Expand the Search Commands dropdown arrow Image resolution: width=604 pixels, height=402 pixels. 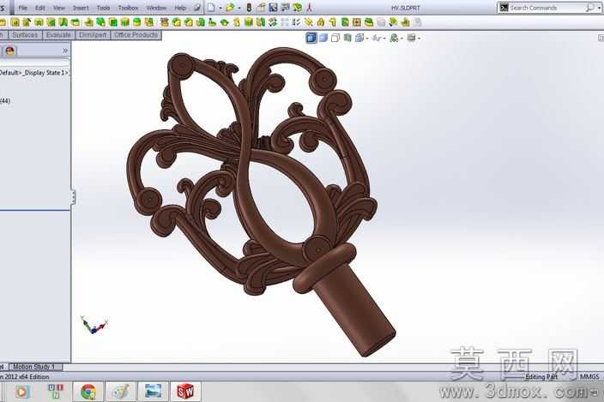click(597, 8)
